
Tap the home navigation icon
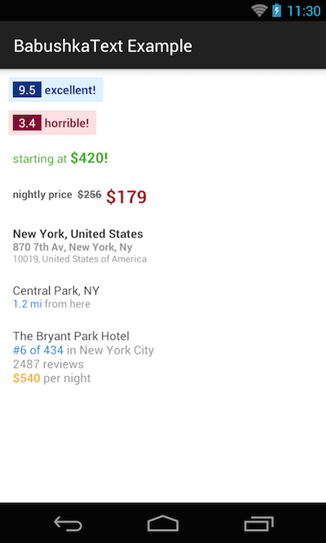click(163, 523)
